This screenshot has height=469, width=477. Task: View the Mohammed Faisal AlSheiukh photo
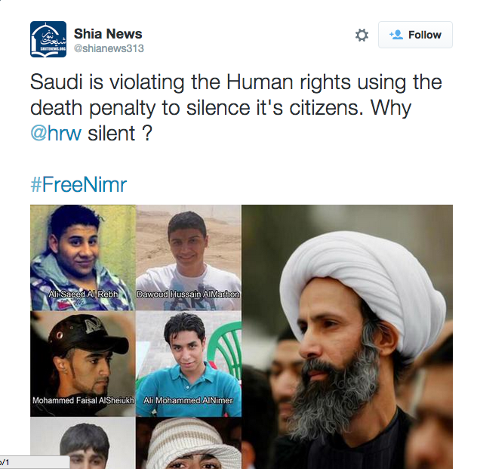[83, 363]
